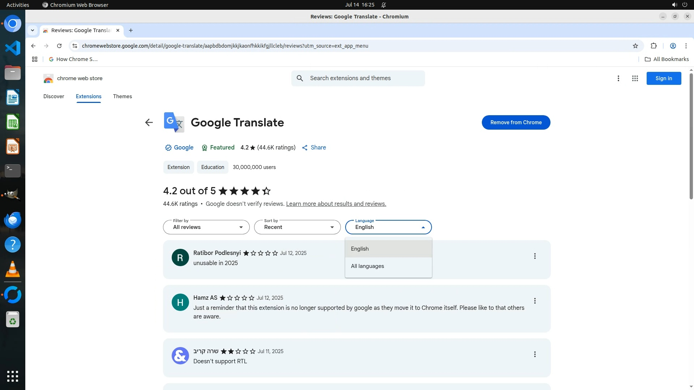
Task: Open the Extensions puzzle icon
Action: (654, 46)
